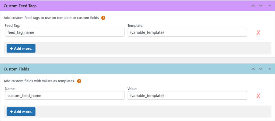Screen dimensions: 275x121
Task: Click the "Feed Tag:" field label
Action: point(13,25)
